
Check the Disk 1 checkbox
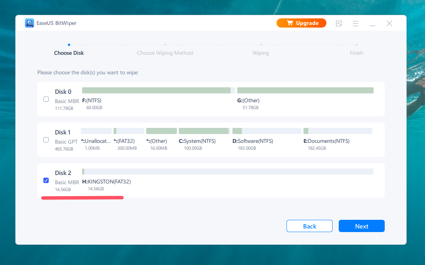coord(46,140)
